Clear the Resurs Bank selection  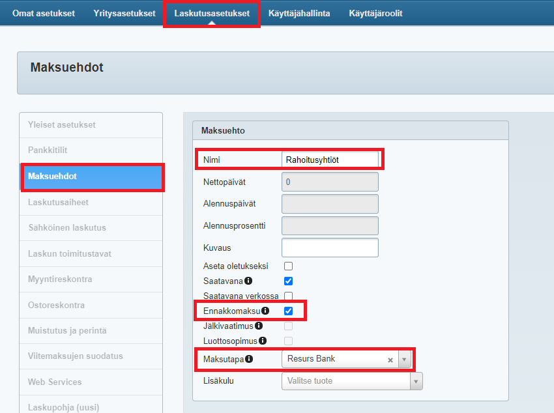390,360
